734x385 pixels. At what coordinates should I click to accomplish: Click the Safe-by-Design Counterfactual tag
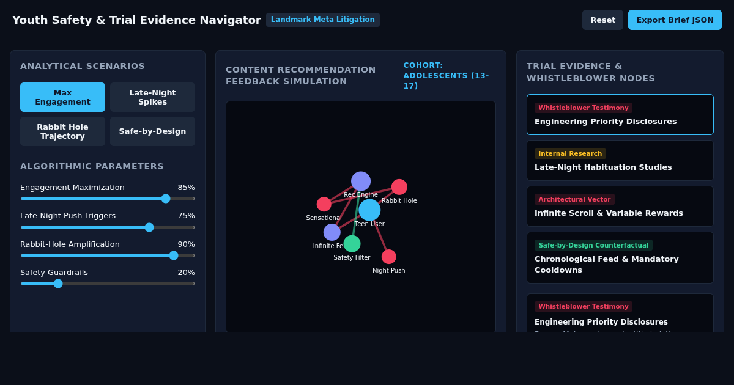click(593, 245)
